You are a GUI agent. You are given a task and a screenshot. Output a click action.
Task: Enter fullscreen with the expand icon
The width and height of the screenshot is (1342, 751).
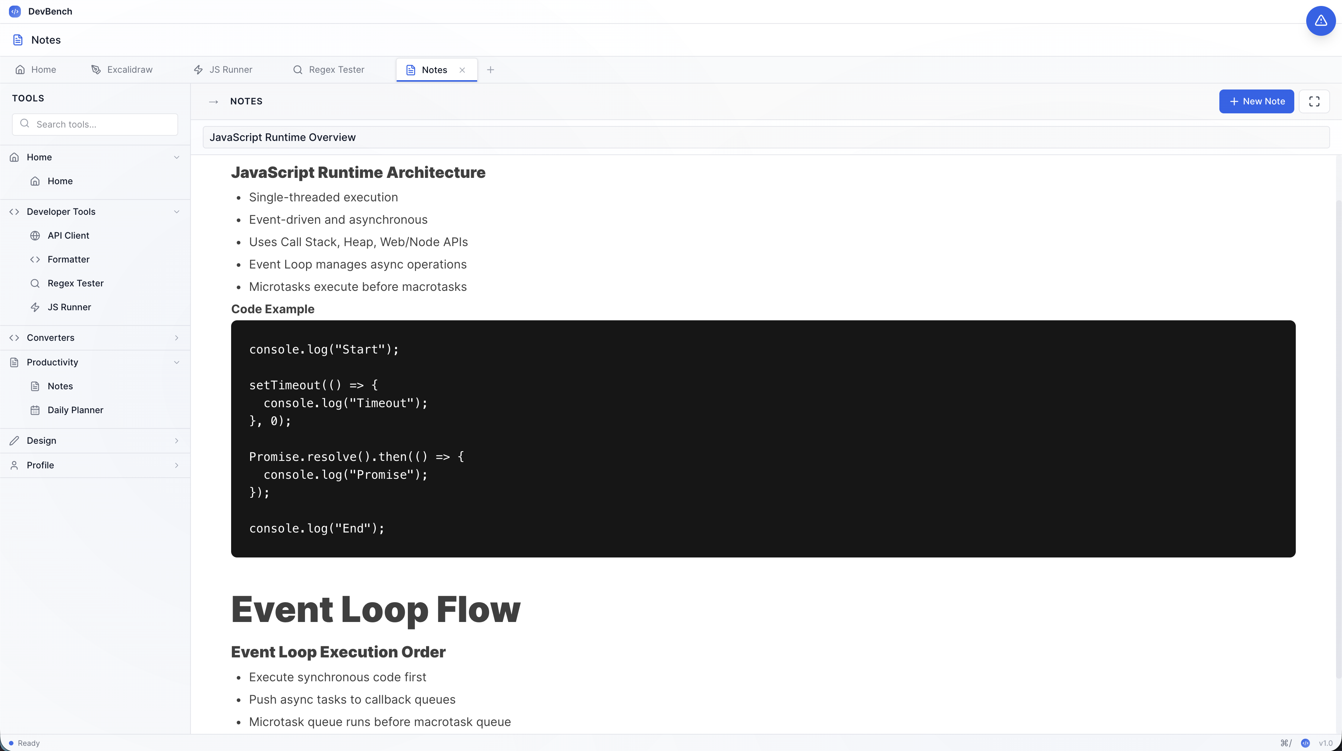pyautogui.click(x=1314, y=101)
